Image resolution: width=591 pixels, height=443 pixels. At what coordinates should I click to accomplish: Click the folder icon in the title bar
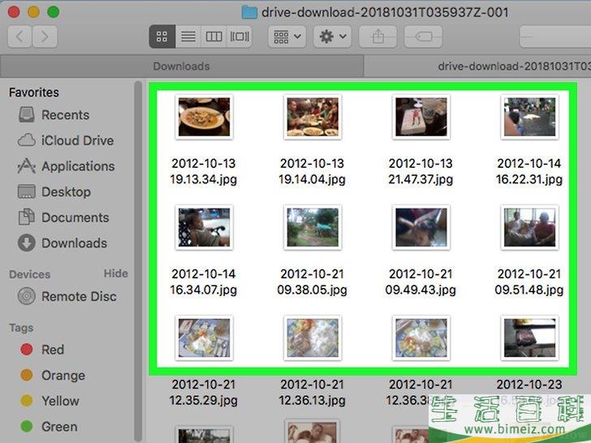[249, 12]
